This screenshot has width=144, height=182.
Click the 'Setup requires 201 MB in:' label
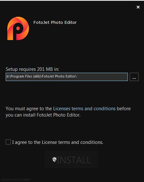[32, 69]
